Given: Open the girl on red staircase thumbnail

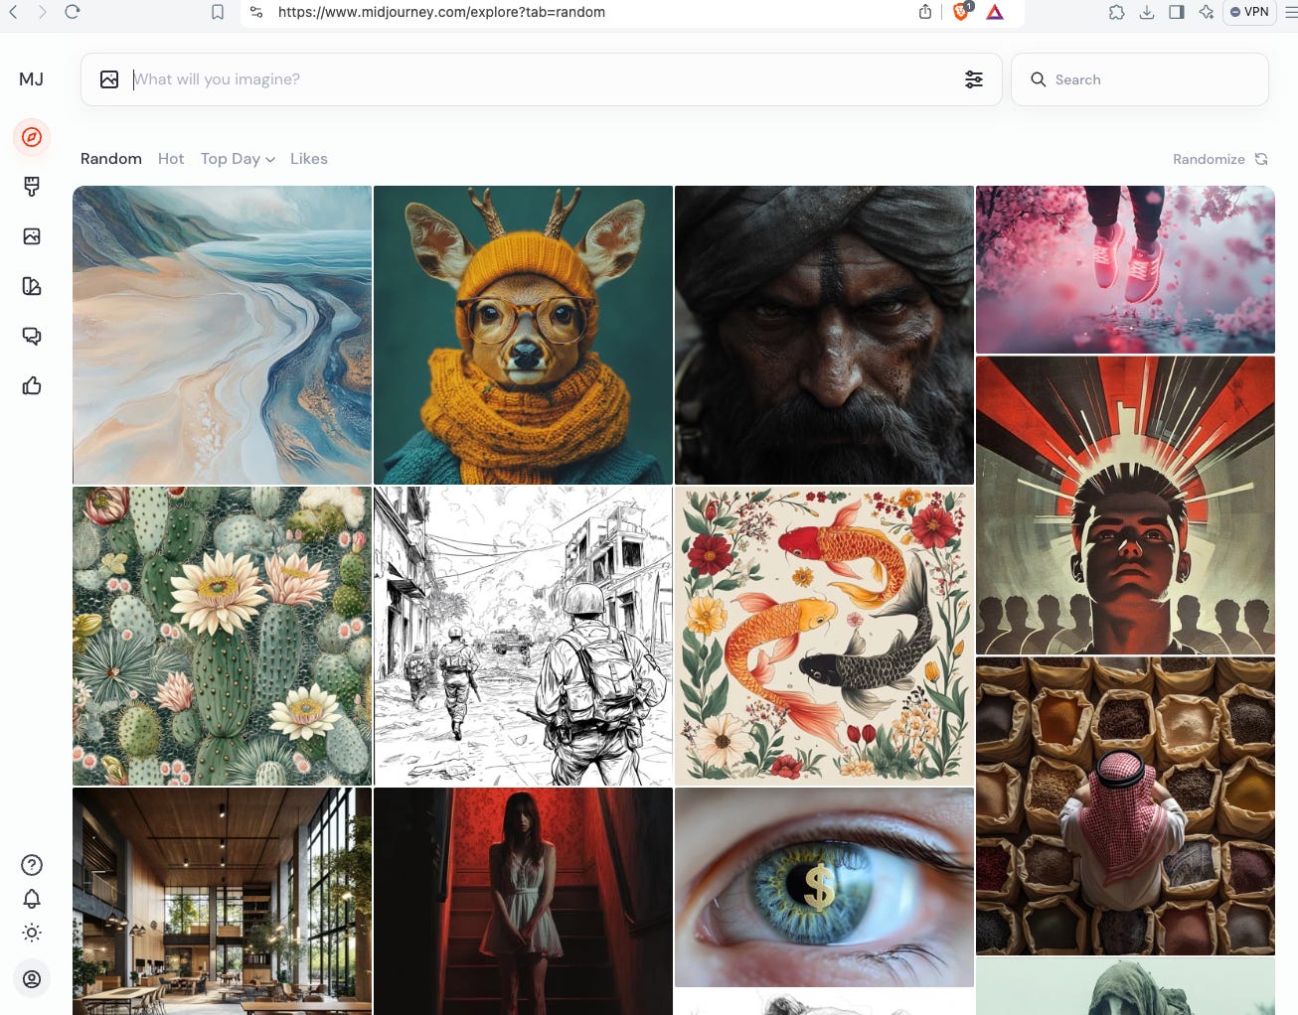Looking at the screenshot, I should click(523, 901).
